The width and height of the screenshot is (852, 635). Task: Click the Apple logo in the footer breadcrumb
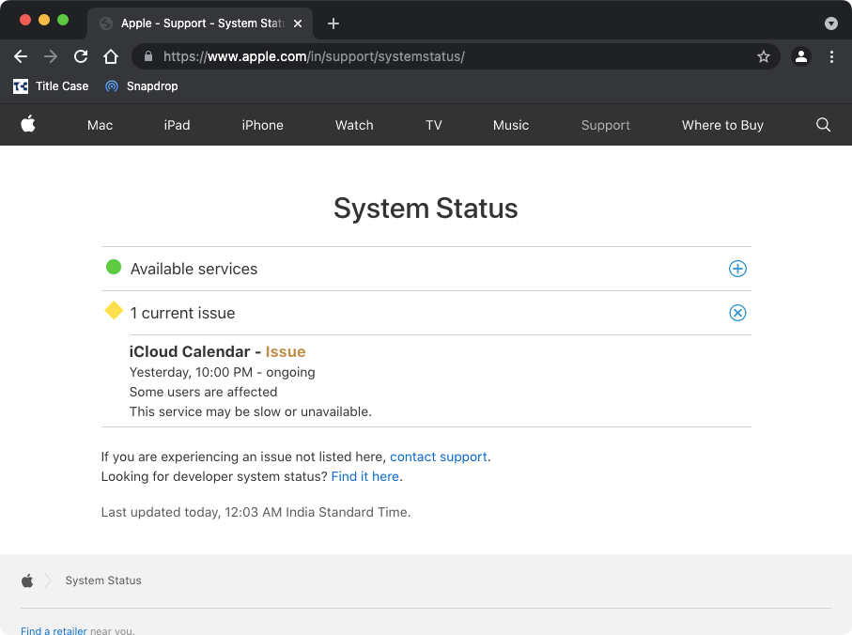(27, 581)
